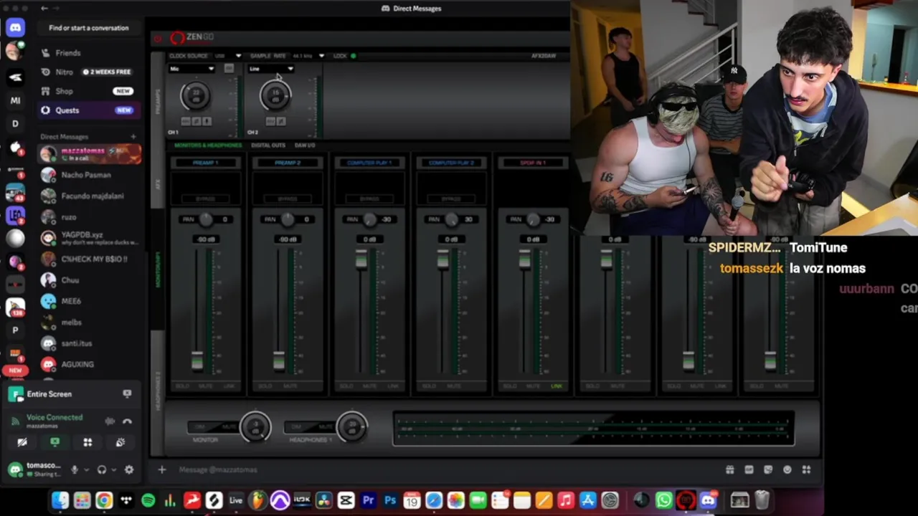Toggle Dim on the Monitor output

pos(201,427)
